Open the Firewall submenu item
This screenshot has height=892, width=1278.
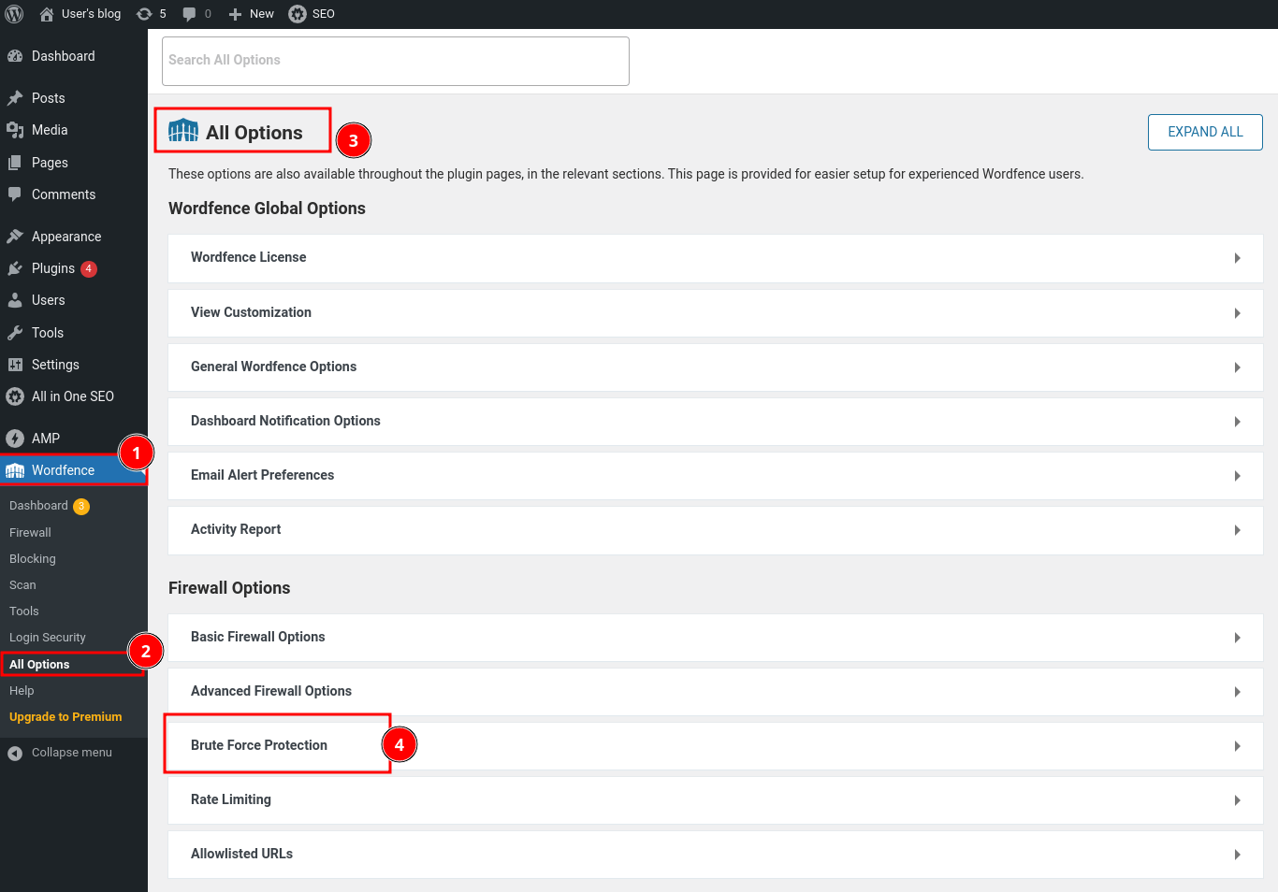[x=31, y=533]
